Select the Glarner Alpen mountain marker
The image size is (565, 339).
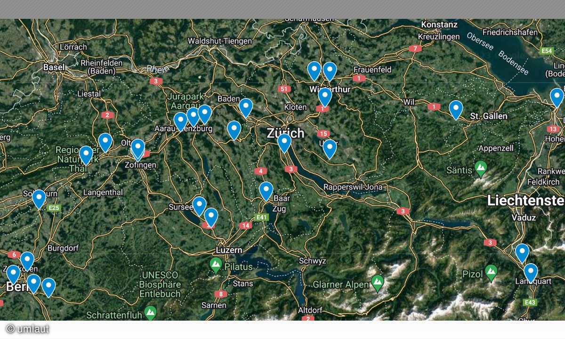[x=378, y=283]
